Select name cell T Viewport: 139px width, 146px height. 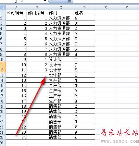[x=84, y=116]
